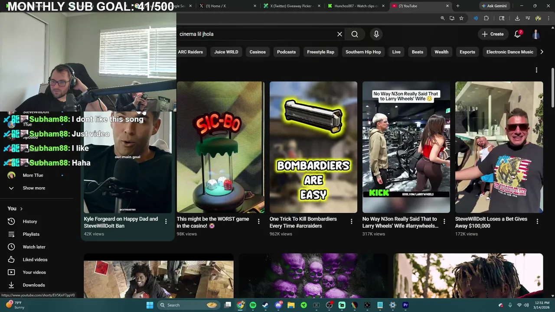
Task: Select the Southern Hip Hop topic chip
Action: (363, 52)
